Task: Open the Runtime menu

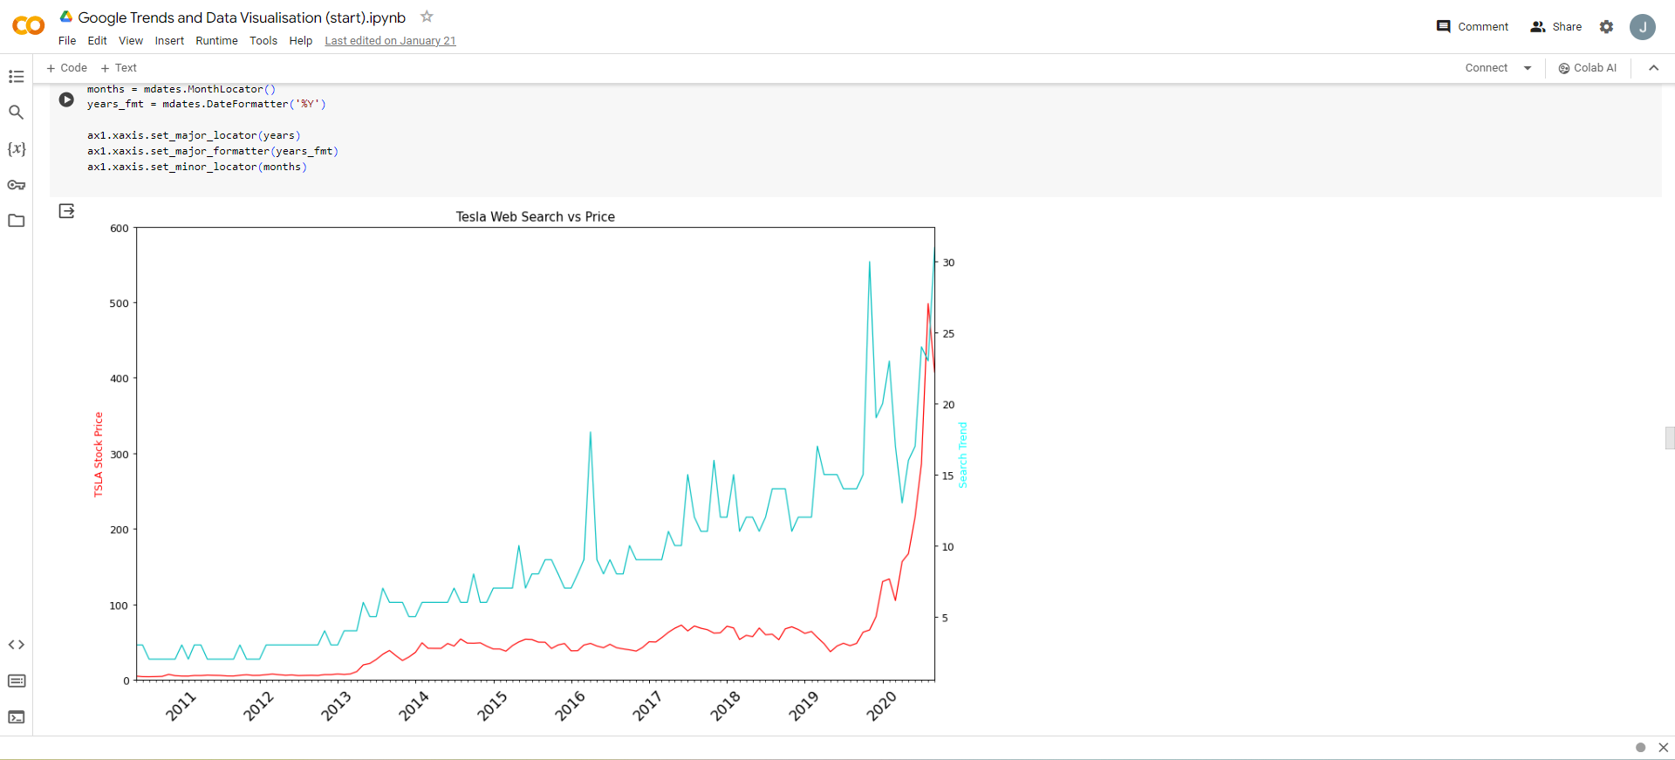Action: [216, 41]
